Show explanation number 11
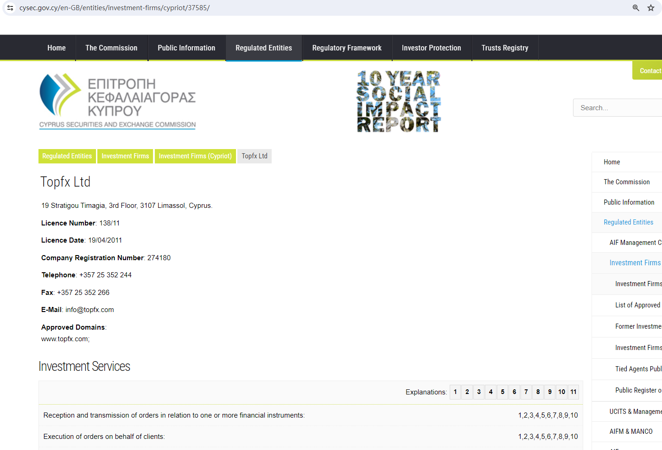This screenshot has width=662, height=450. pyautogui.click(x=573, y=392)
